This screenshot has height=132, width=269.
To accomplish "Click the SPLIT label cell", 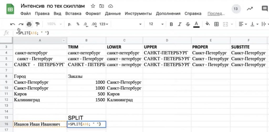I will pyautogui.click(x=86, y=118).
